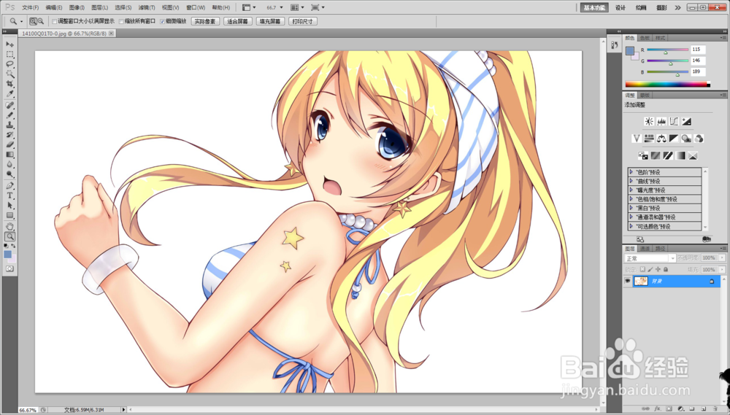The height and width of the screenshot is (415, 730).
Task: Switch to the 色板 tab
Action: 645,38
